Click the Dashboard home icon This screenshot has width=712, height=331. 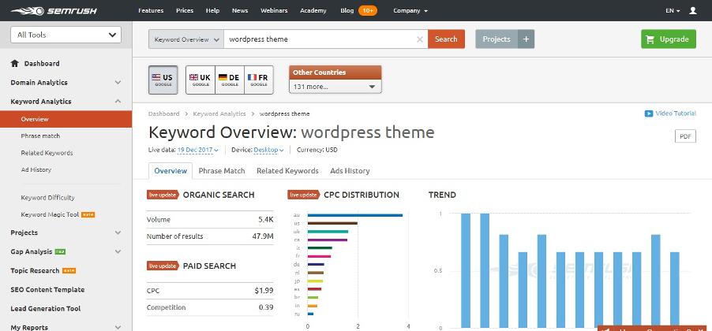(15, 64)
